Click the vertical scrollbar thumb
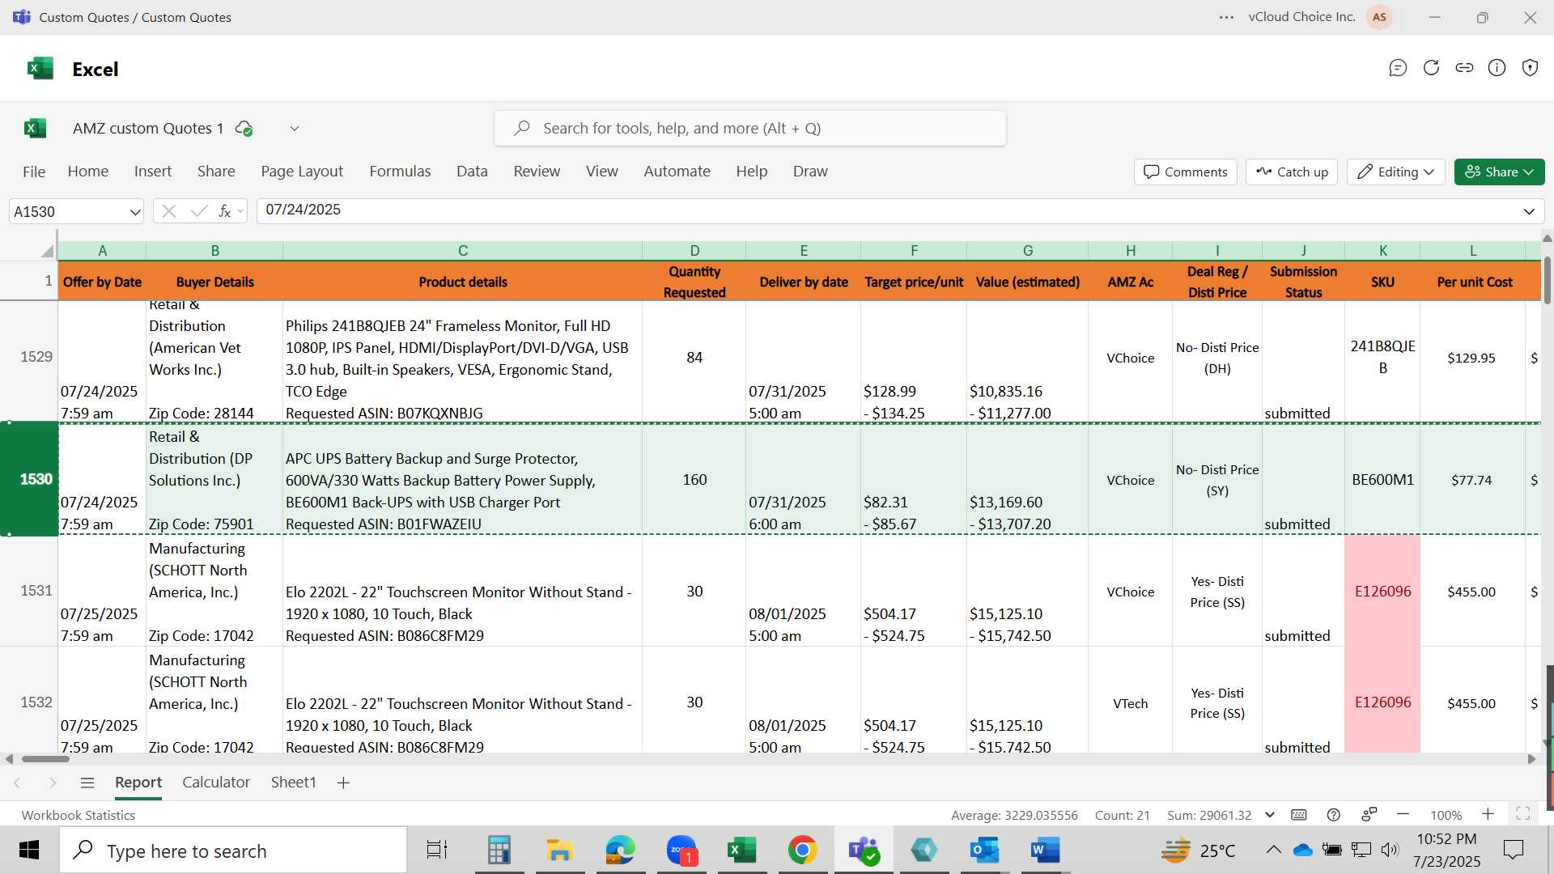This screenshot has width=1554, height=874. coord(1548,280)
